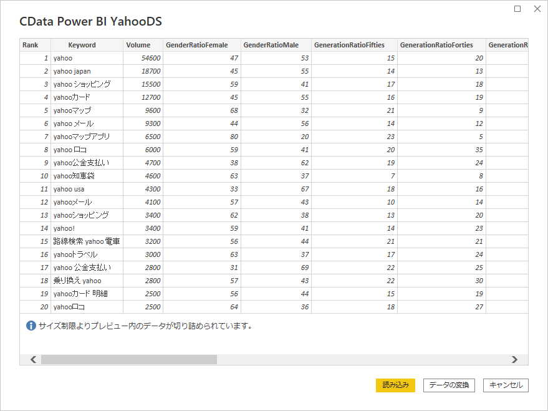
Task: Click the 'yahooトラベル' keyword cell
Action: [87, 255]
